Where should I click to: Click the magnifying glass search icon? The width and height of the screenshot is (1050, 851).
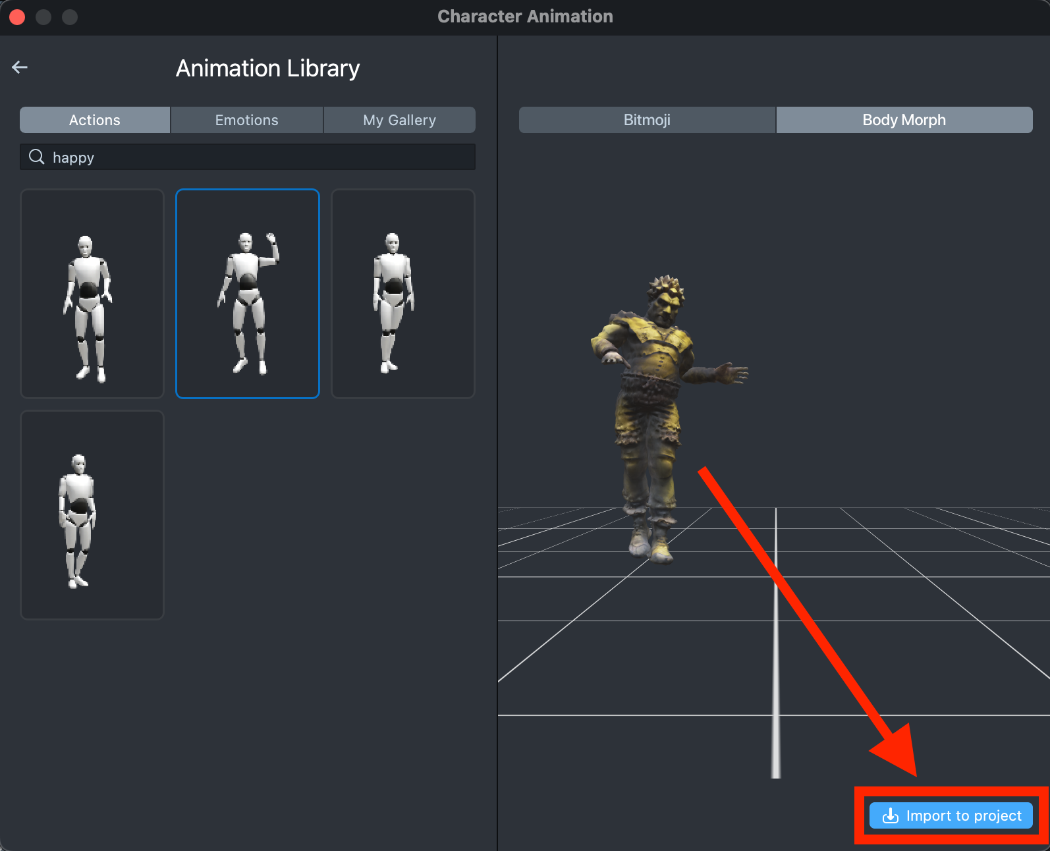pos(37,157)
